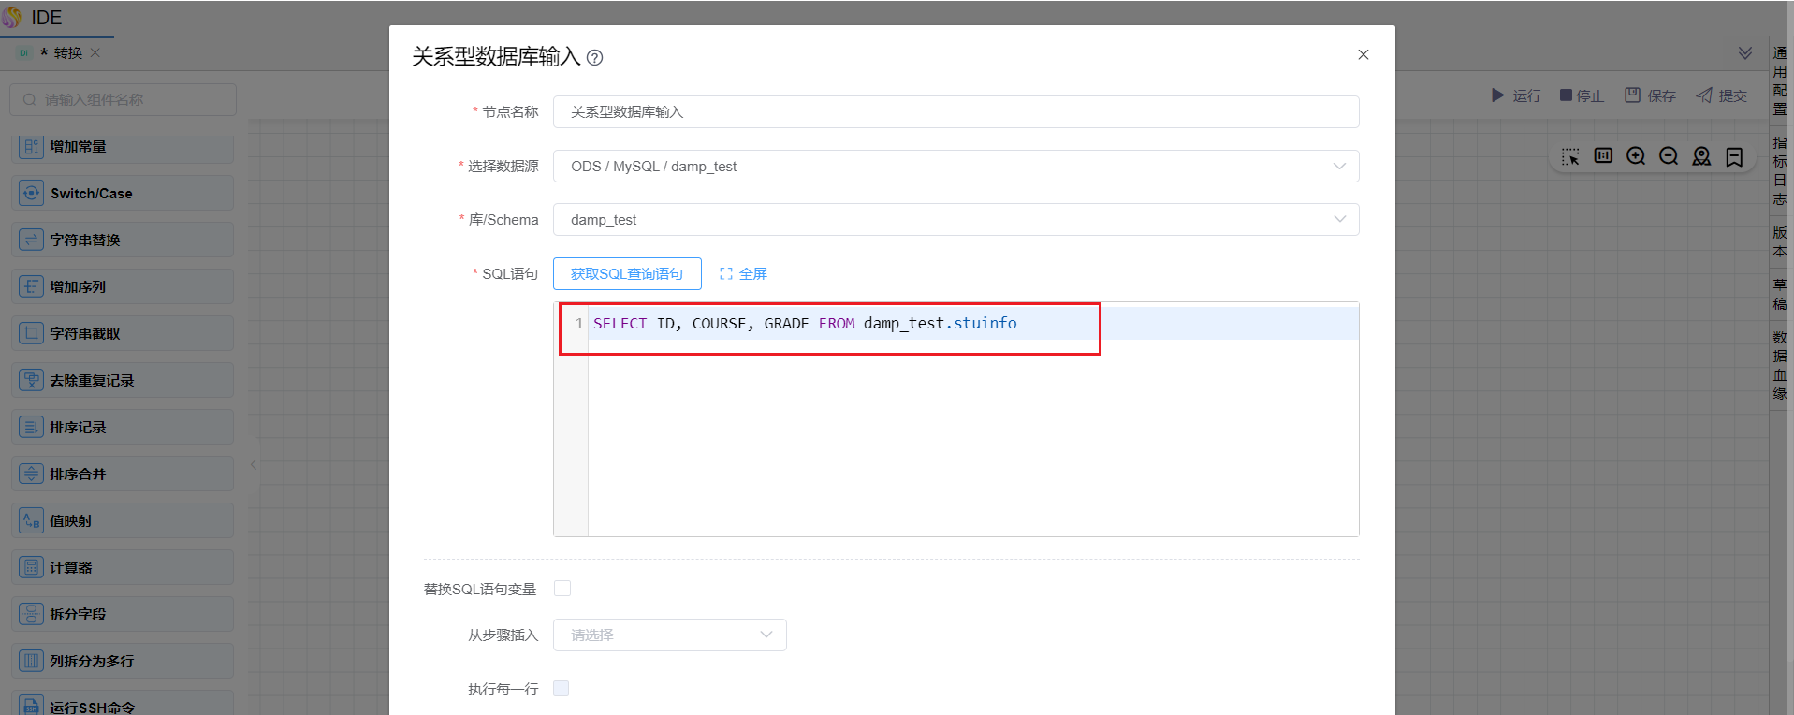The height and width of the screenshot is (715, 1794).
Task: Click the help icon beside 关系型数据库输入 title
Action: 594,58
